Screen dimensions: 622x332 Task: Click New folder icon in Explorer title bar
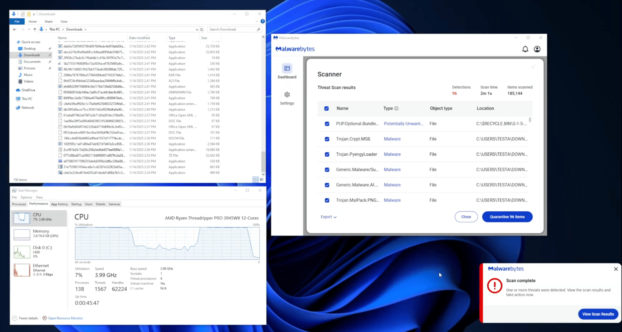28,14
